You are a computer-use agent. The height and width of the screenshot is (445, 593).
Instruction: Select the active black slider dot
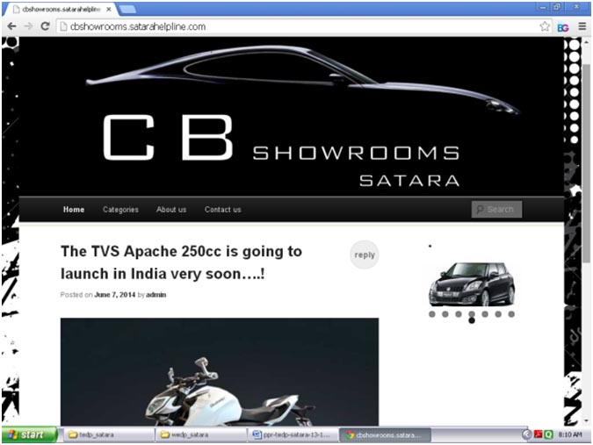[x=472, y=320]
